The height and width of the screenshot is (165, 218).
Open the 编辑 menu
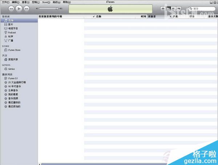coord(16,2)
